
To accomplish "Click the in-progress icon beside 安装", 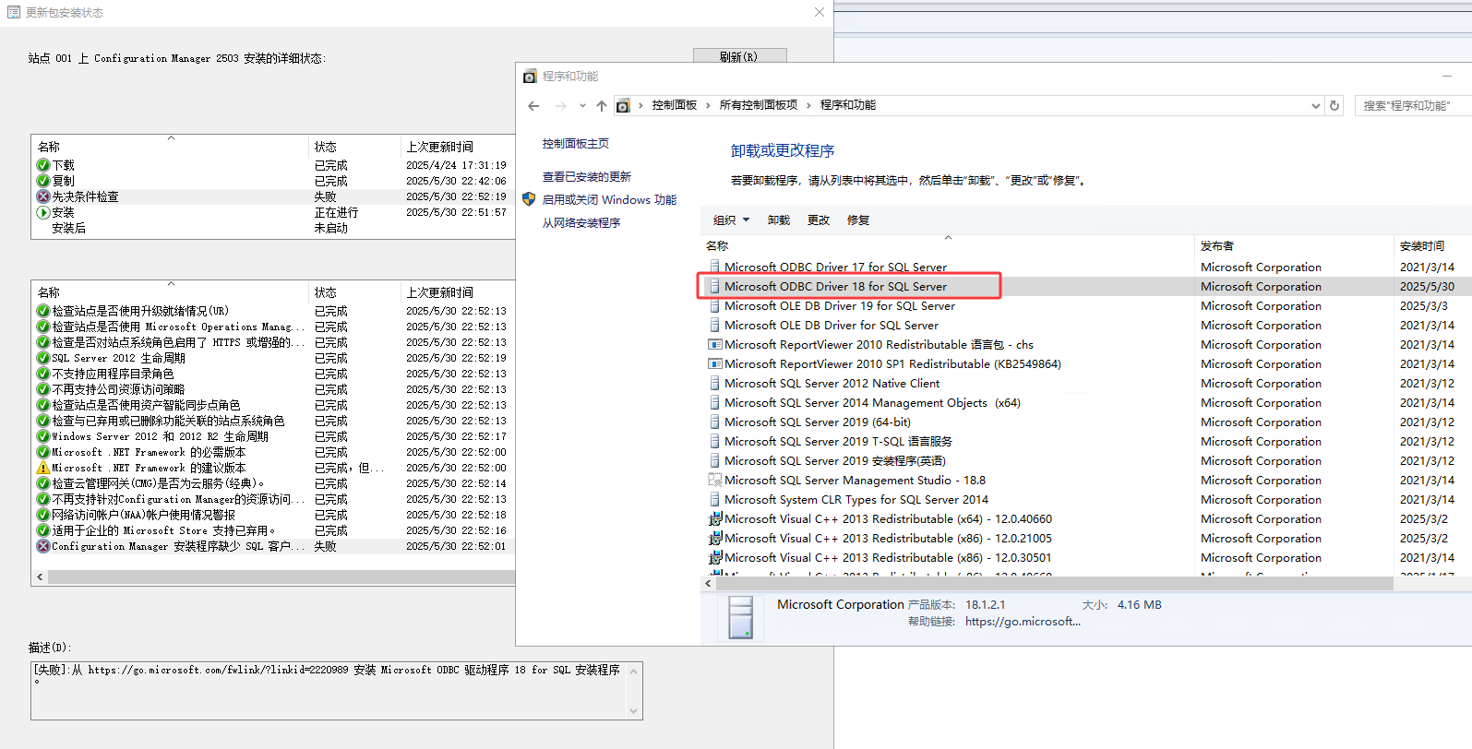I will coord(42,212).
